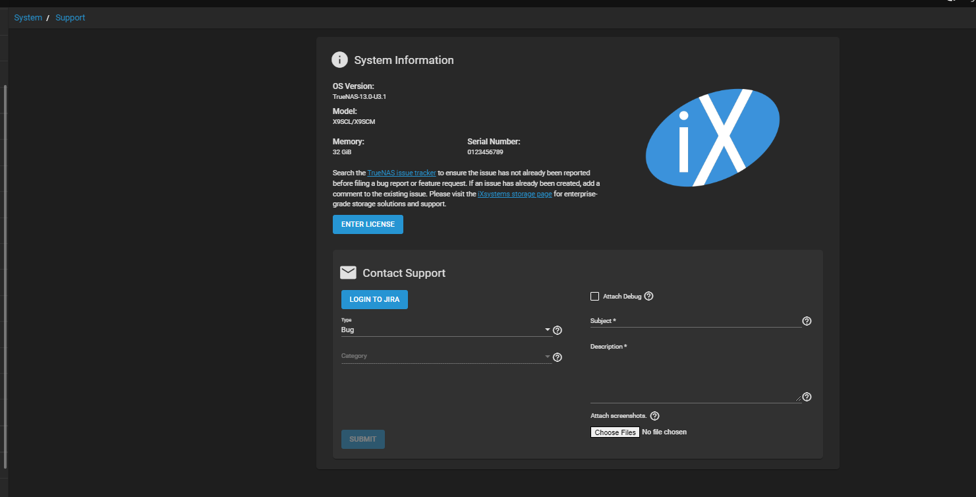The width and height of the screenshot is (976, 497).
Task: Click Login to JIRA button
Action: 374,299
